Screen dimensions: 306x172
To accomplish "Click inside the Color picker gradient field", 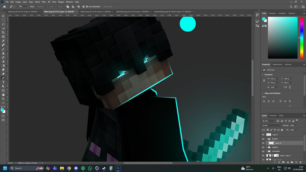I will [x=282, y=38].
